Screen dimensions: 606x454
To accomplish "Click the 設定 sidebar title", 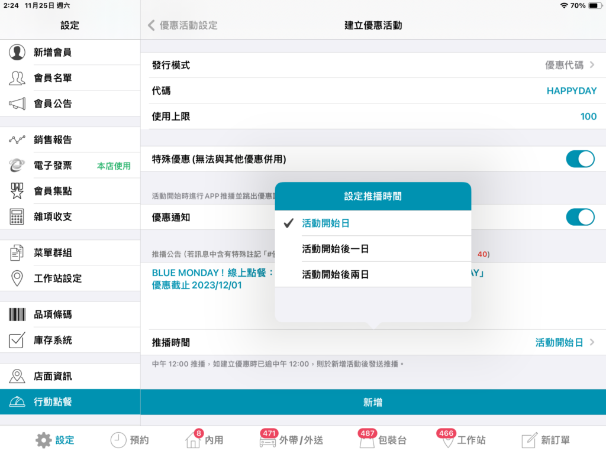I will [70, 25].
